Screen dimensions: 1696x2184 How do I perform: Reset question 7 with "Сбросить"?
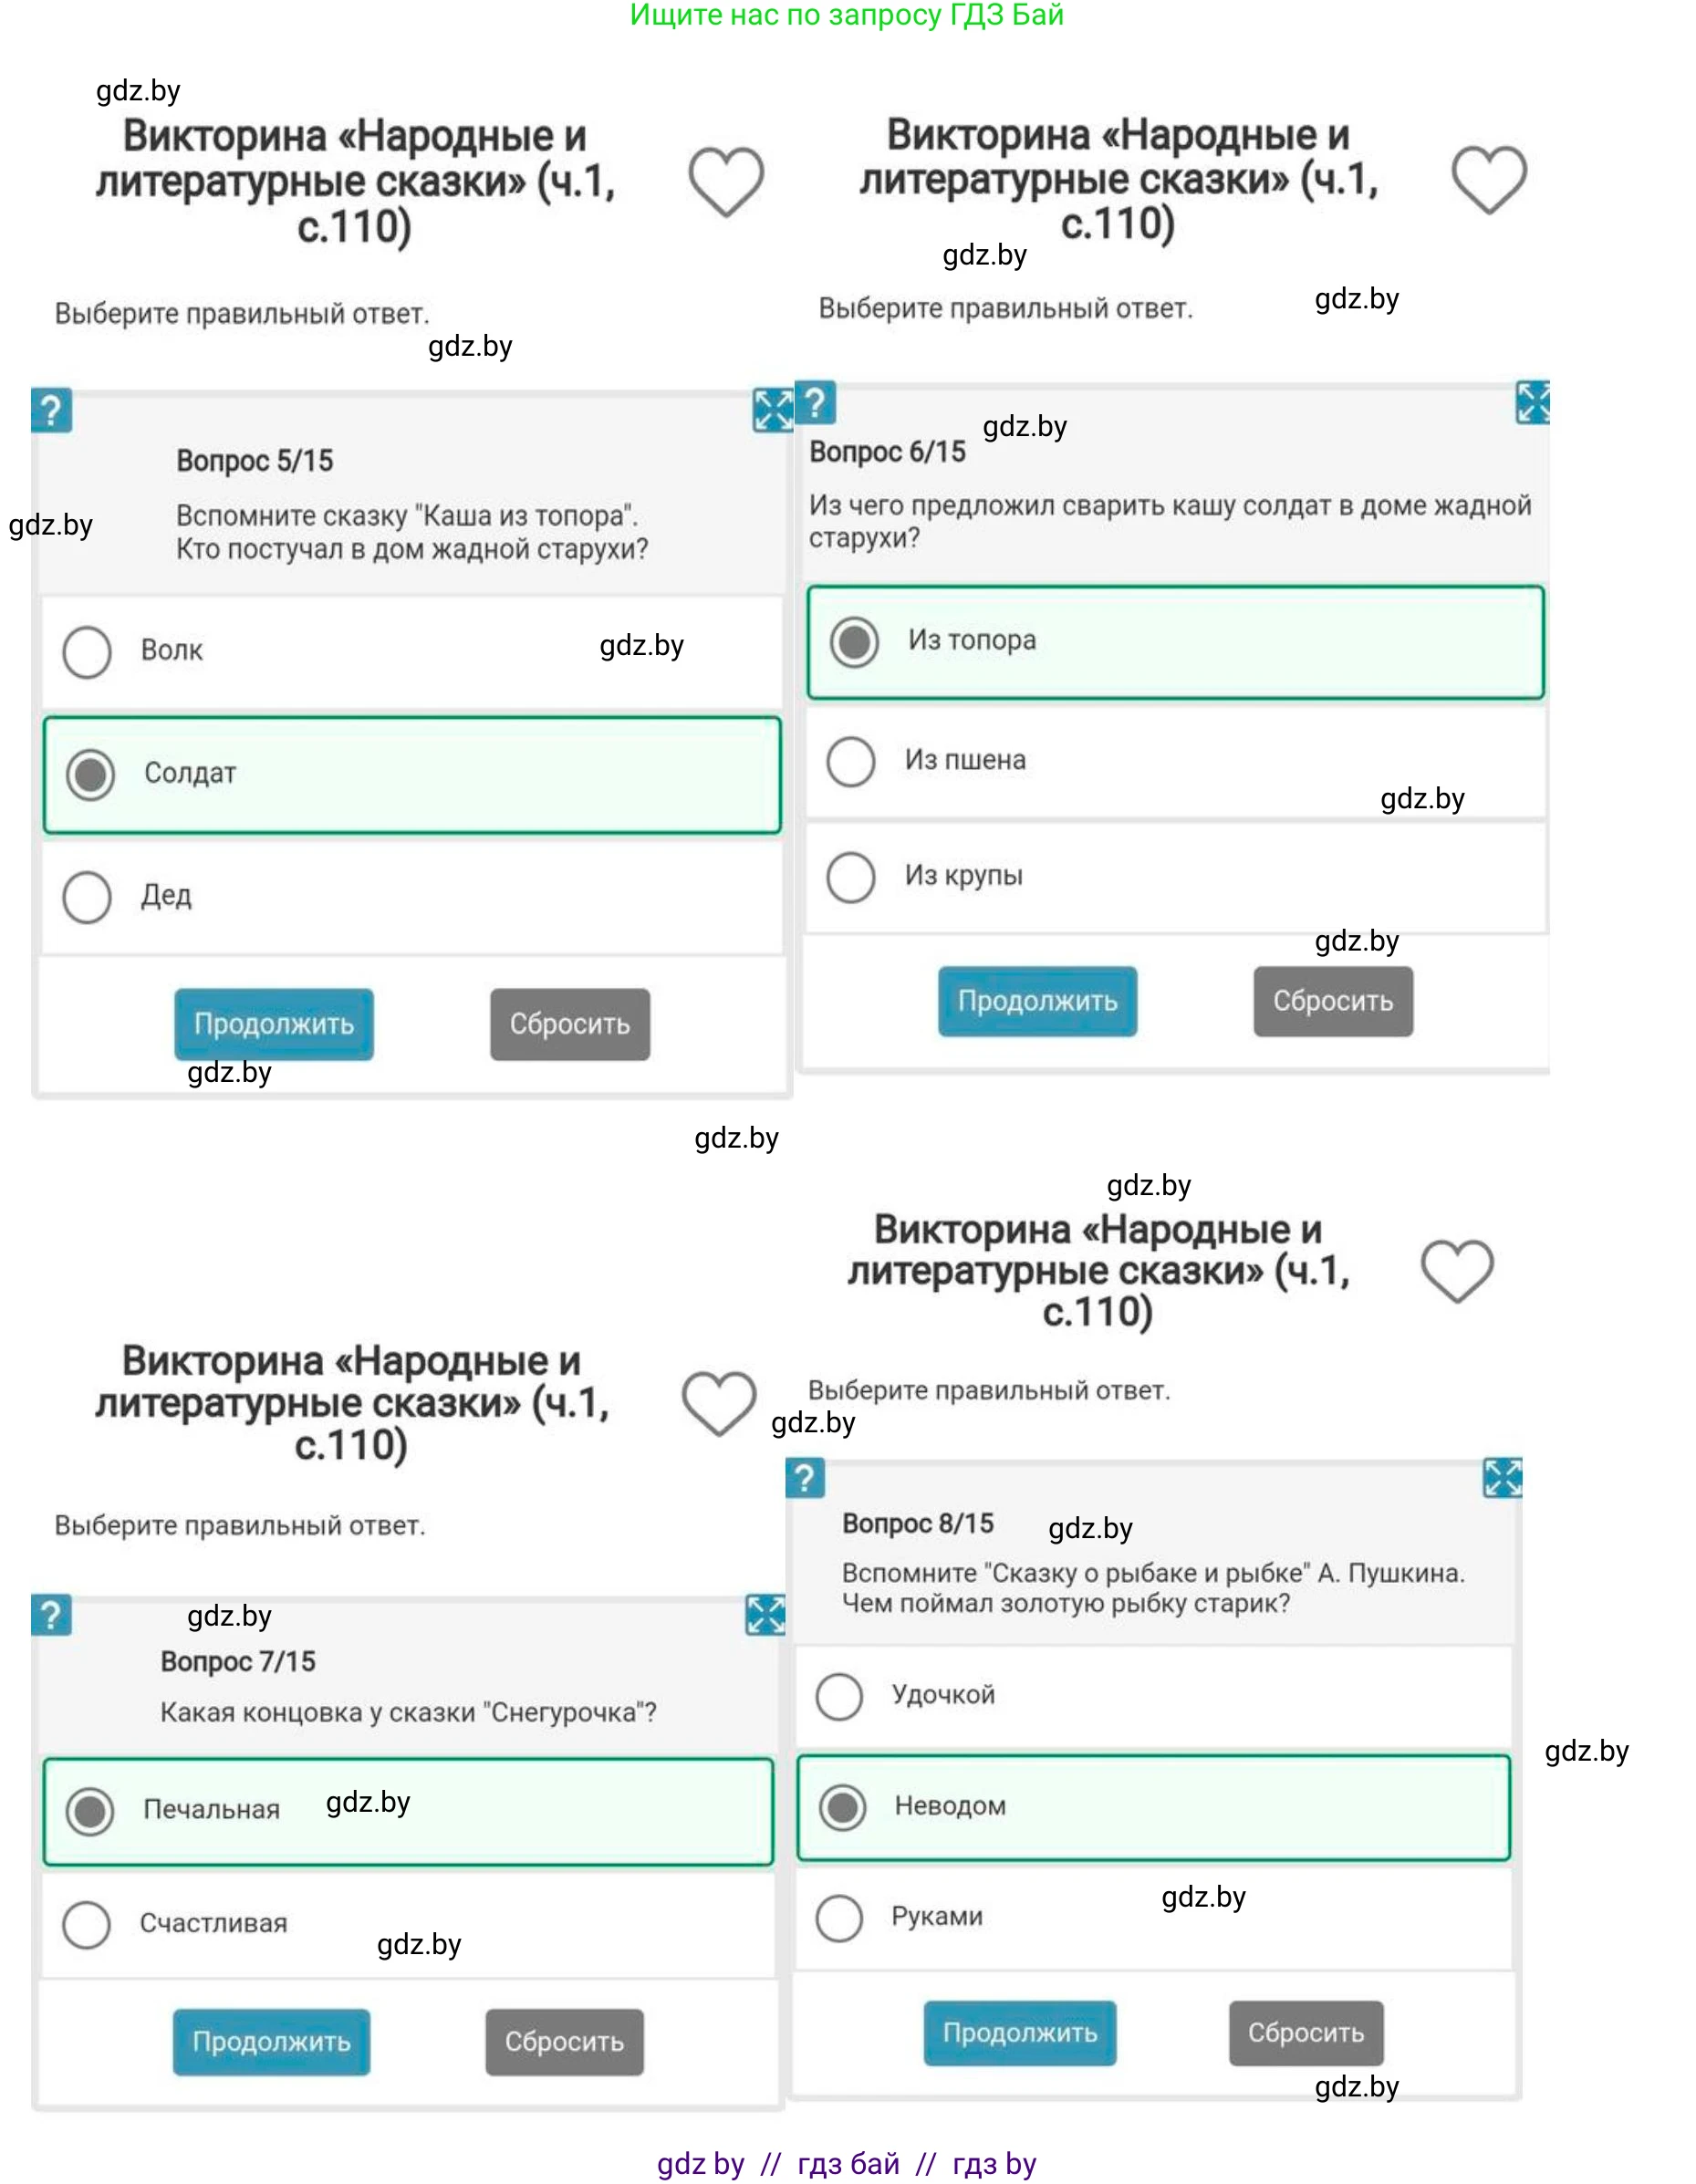(x=564, y=2042)
